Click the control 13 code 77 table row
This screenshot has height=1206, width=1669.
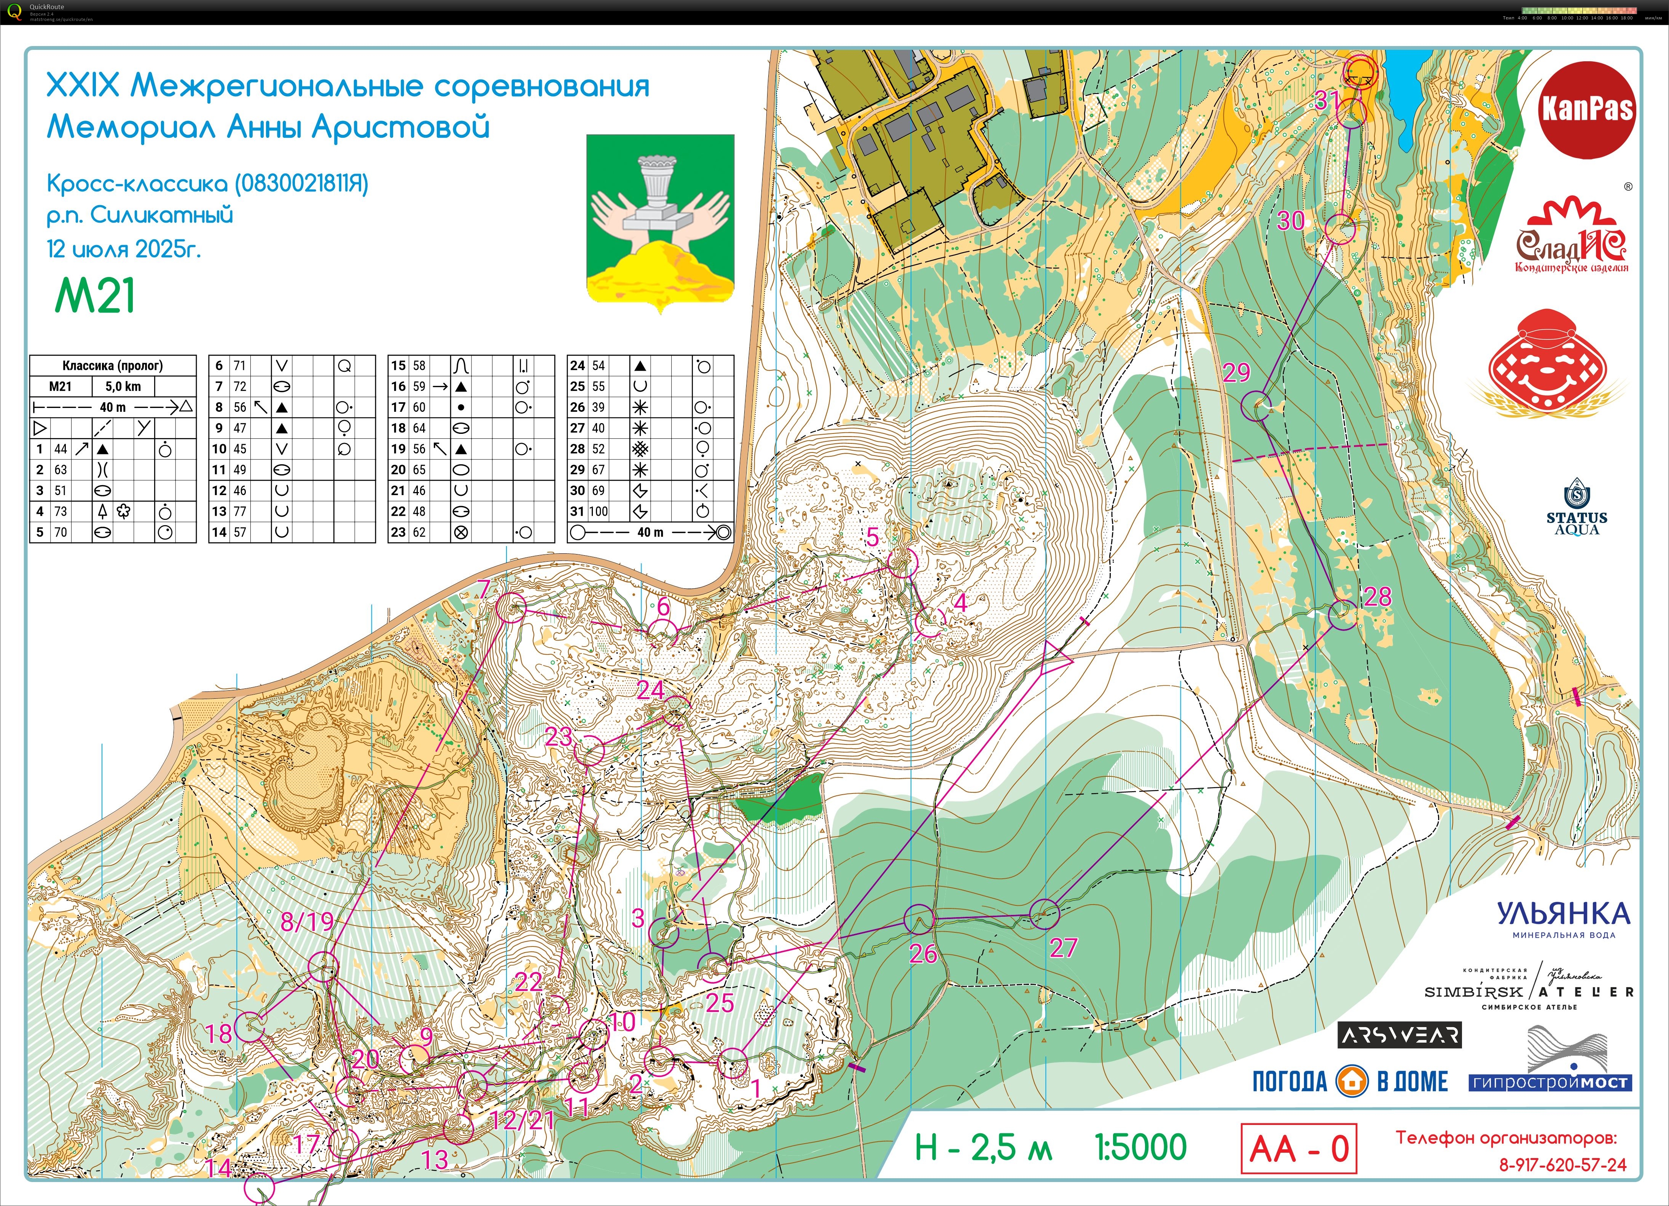pyautogui.click(x=292, y=511)
